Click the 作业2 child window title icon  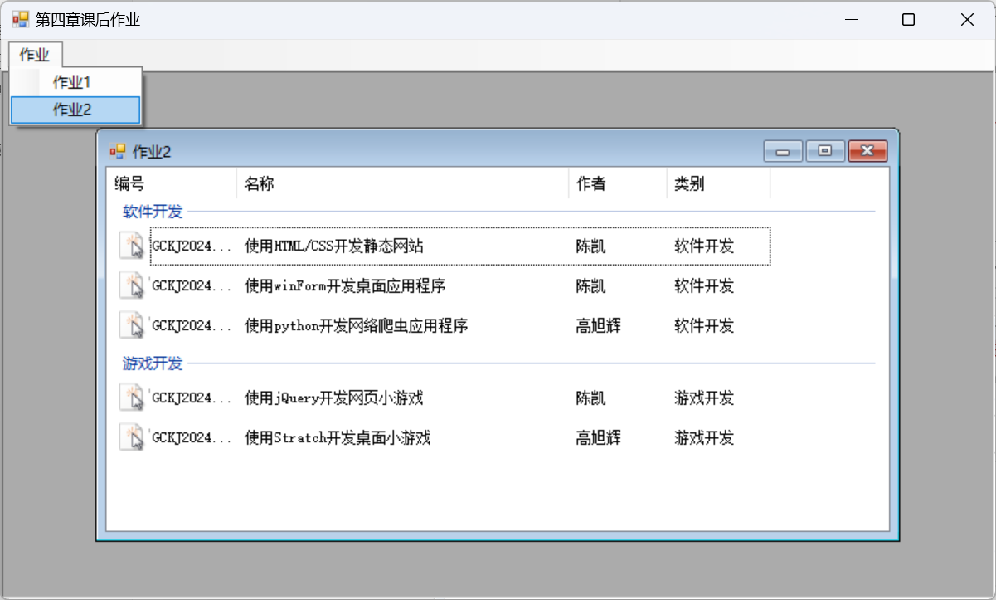point(118,151)
